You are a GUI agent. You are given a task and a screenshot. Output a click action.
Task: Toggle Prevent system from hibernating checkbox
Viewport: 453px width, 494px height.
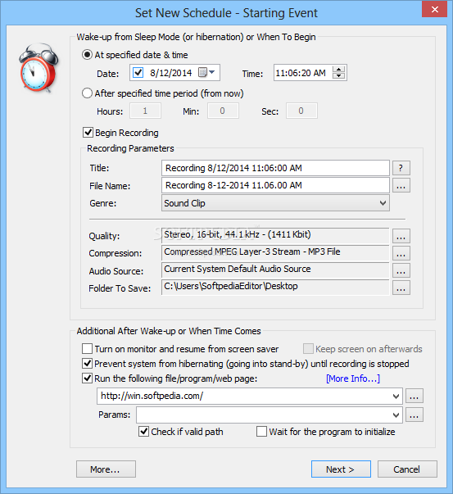[88, 364]
